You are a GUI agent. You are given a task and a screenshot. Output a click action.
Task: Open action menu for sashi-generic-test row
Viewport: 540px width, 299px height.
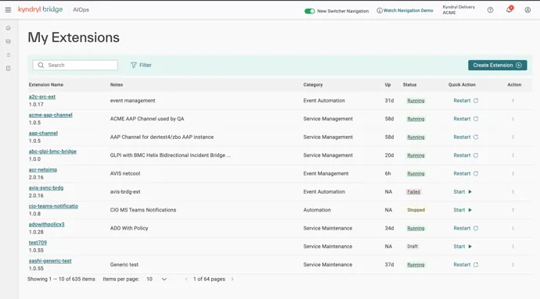(513, 265)
